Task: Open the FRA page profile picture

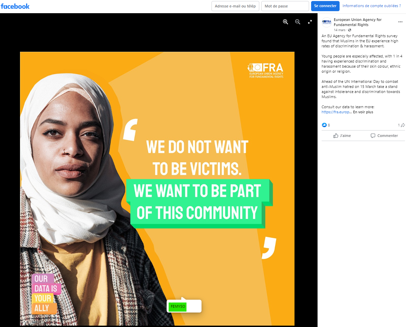Action: [x=326, y=22]
